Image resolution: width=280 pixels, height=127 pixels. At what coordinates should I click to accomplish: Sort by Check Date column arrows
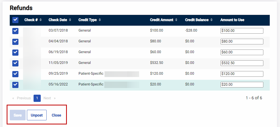click(x=70, y=20)
